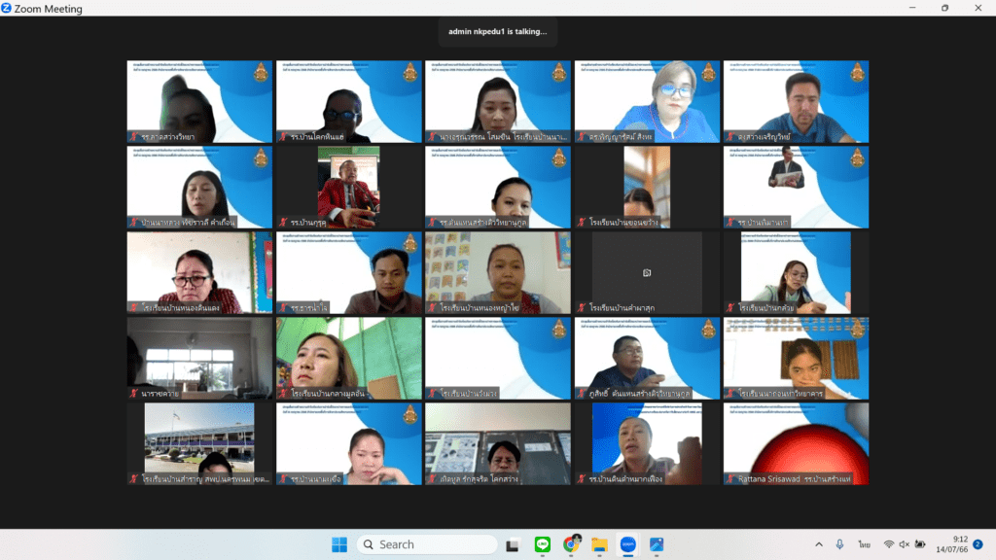Open the Windows Start menu
Screen dimensions: 996x560
point(339,544)
